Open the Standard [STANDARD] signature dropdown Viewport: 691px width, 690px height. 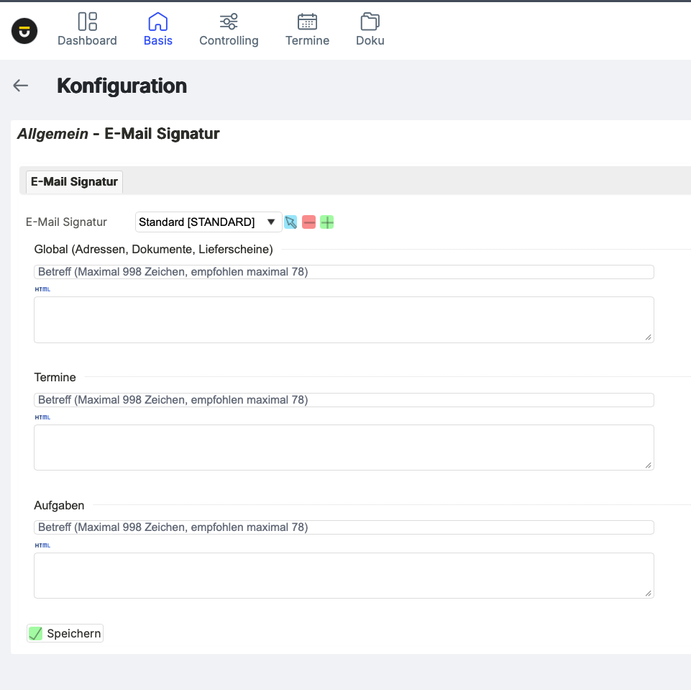click(x=209, y=222)
